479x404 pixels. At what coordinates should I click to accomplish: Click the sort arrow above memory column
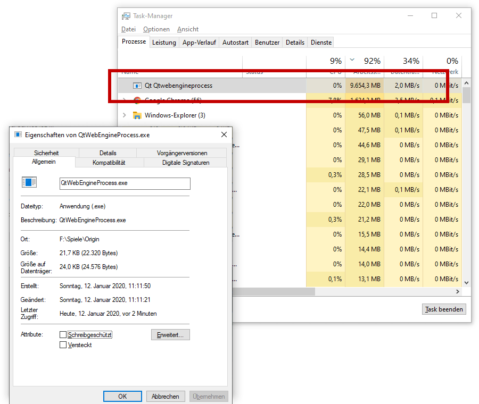click(352, 60)
